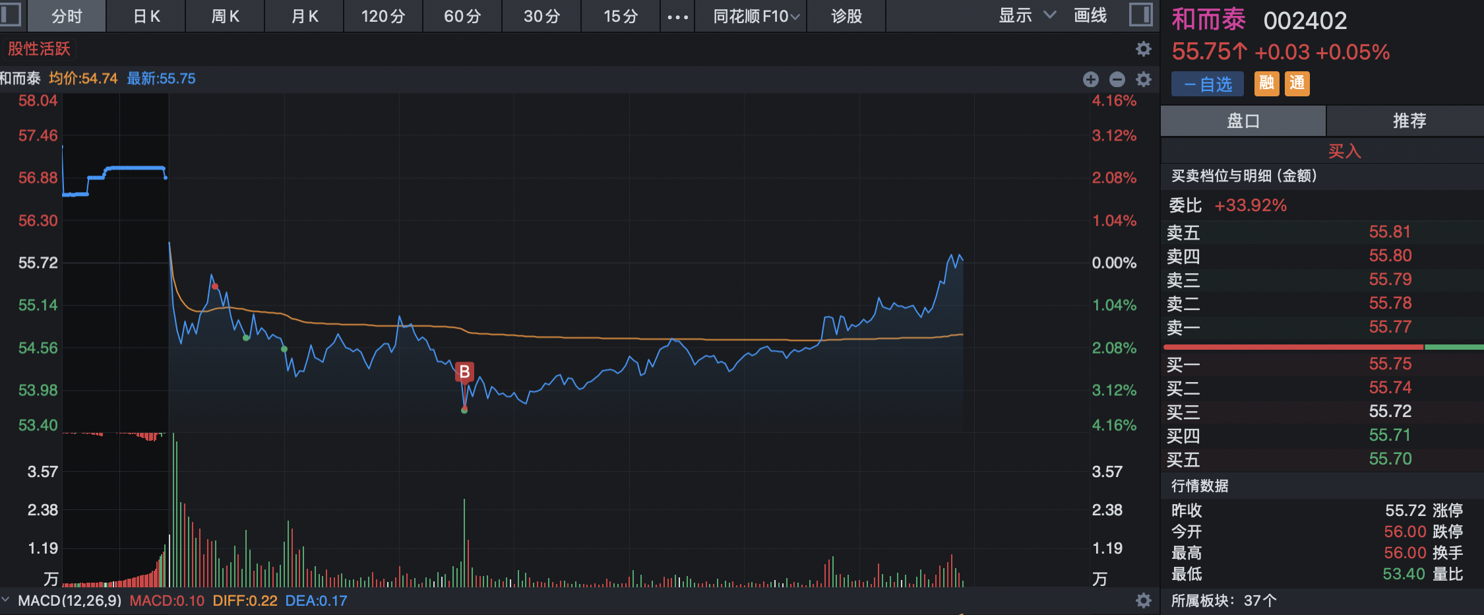
Task: Click the orange 通 badge
Action: (x=1297, y=83)
